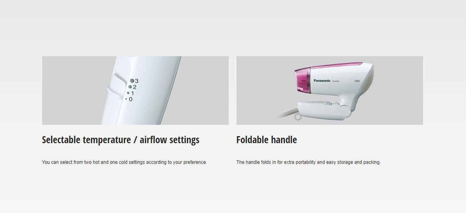Click the small model number beside Panasonic
466x213 pixels.
click(336, 81)
